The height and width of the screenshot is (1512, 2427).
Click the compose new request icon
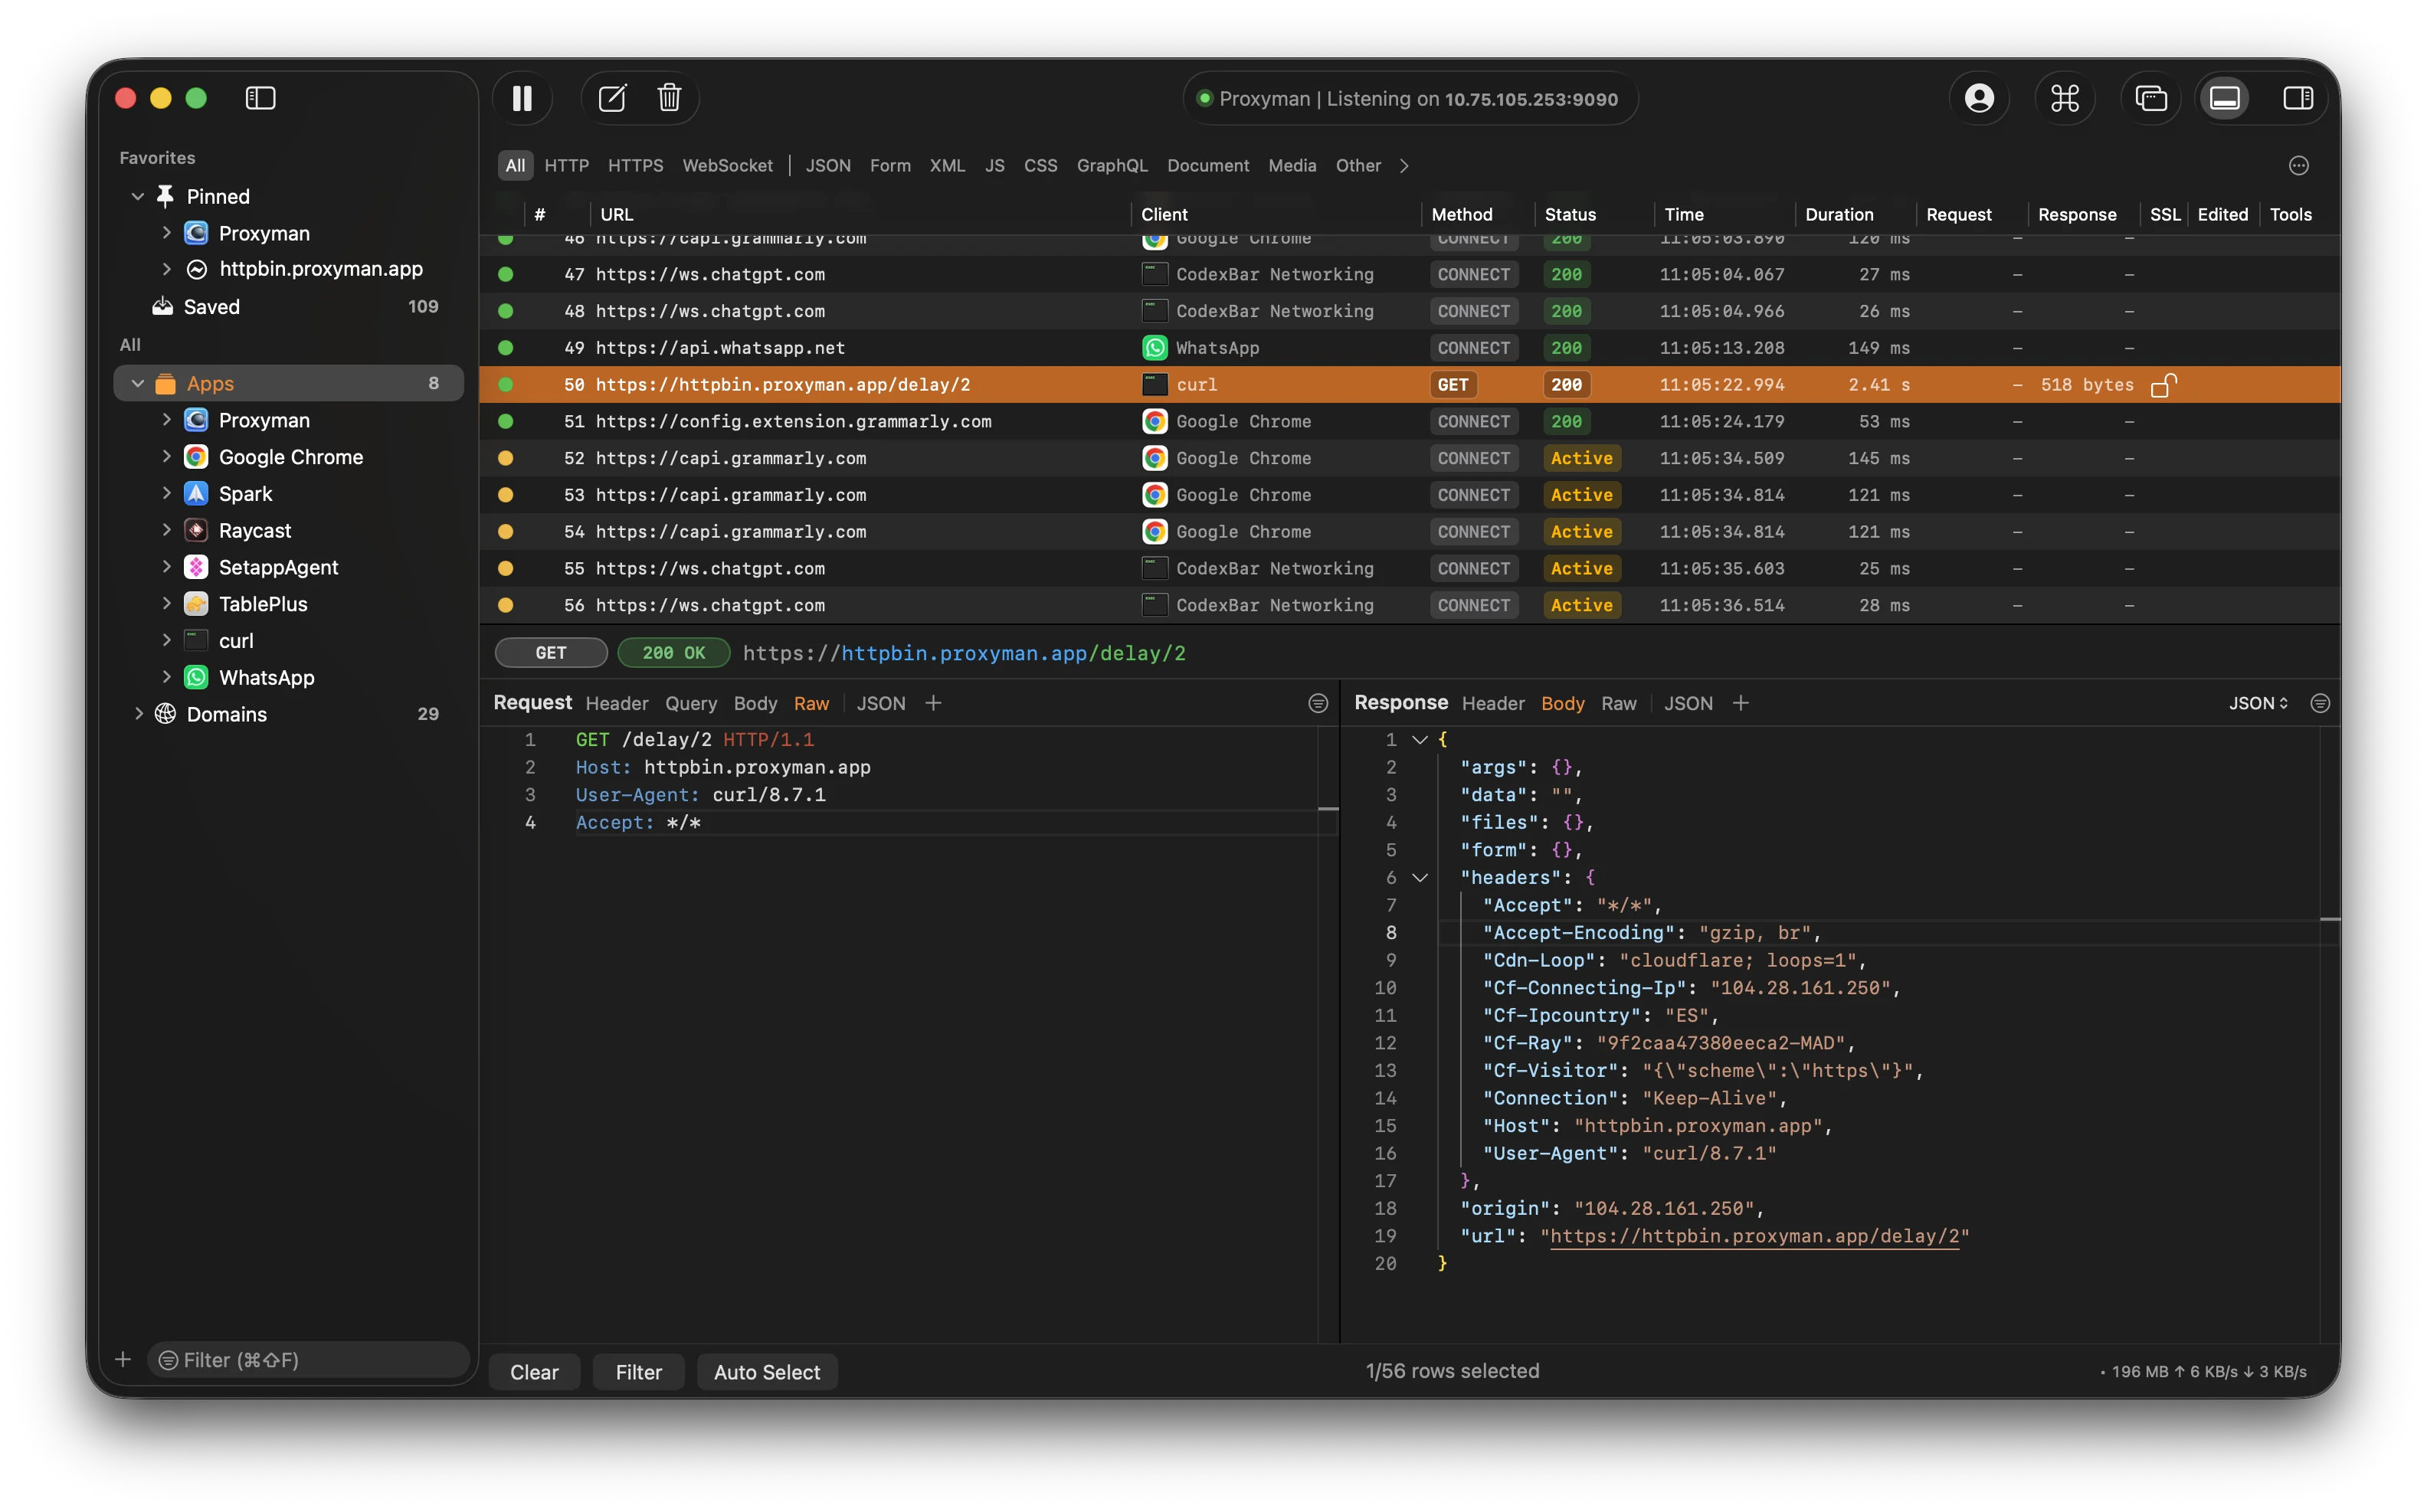[x=612, y=98]
